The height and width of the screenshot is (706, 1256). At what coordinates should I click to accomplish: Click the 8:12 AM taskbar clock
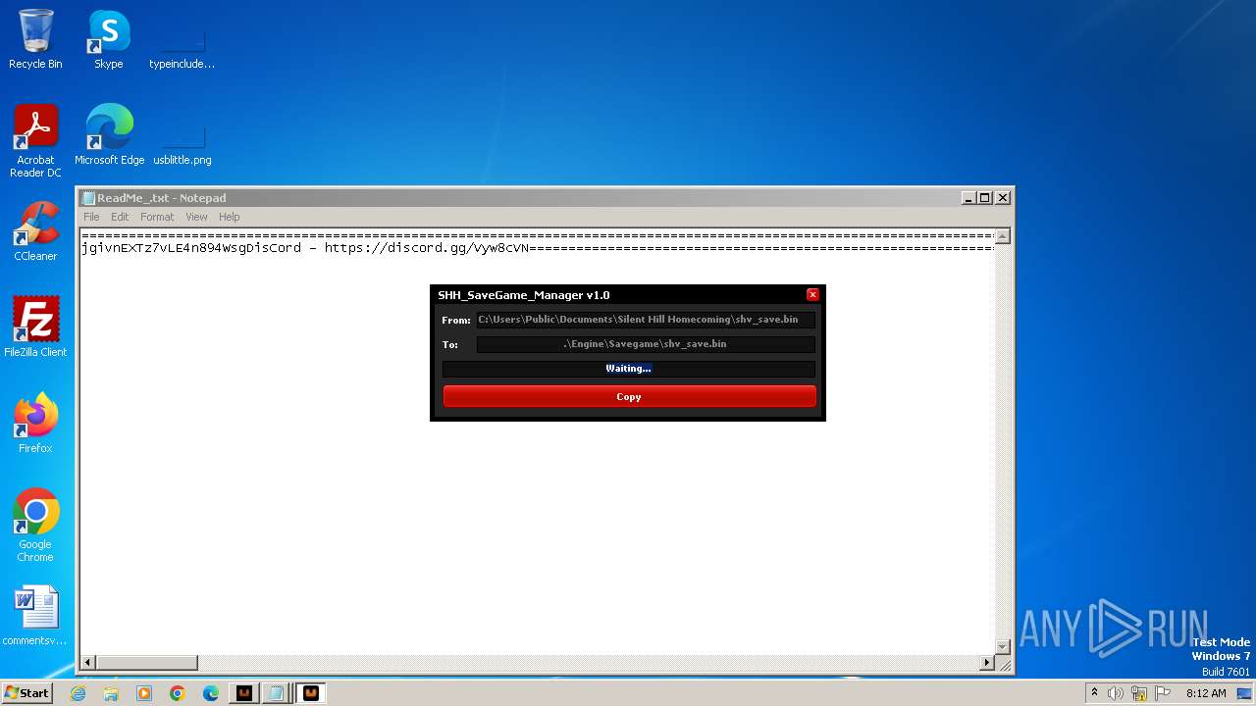click(x=1206, y=693)
